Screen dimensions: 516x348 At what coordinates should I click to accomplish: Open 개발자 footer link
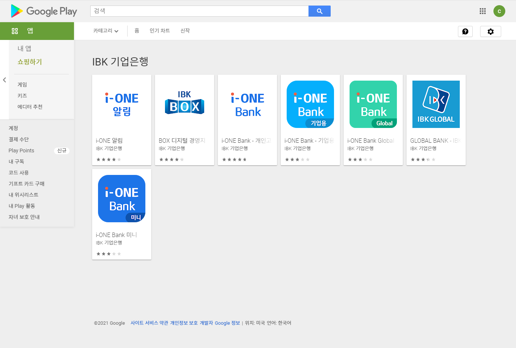point(206,323)
